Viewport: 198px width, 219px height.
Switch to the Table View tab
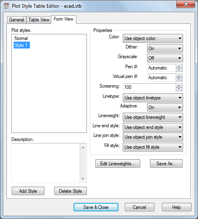[x=39, y=20]
